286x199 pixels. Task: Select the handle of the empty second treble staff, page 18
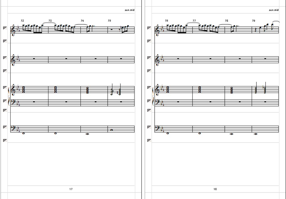tap(149, 58)
